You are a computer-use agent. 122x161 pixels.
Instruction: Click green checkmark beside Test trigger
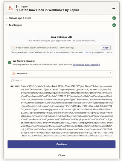pos(114,25)
